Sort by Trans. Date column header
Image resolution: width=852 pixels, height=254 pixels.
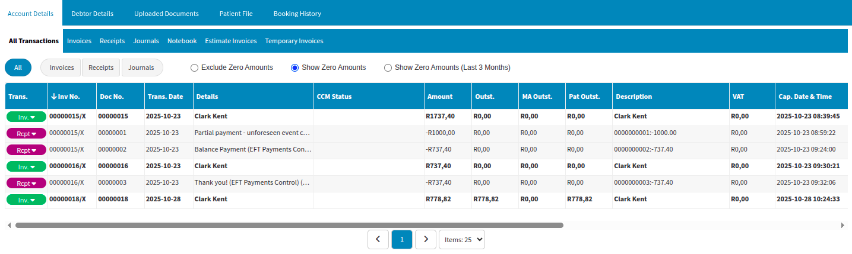click(169, 96)
